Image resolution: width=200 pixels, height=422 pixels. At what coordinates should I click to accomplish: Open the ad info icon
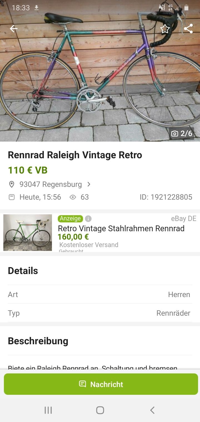pyautogui.click(x=88, y=219)
